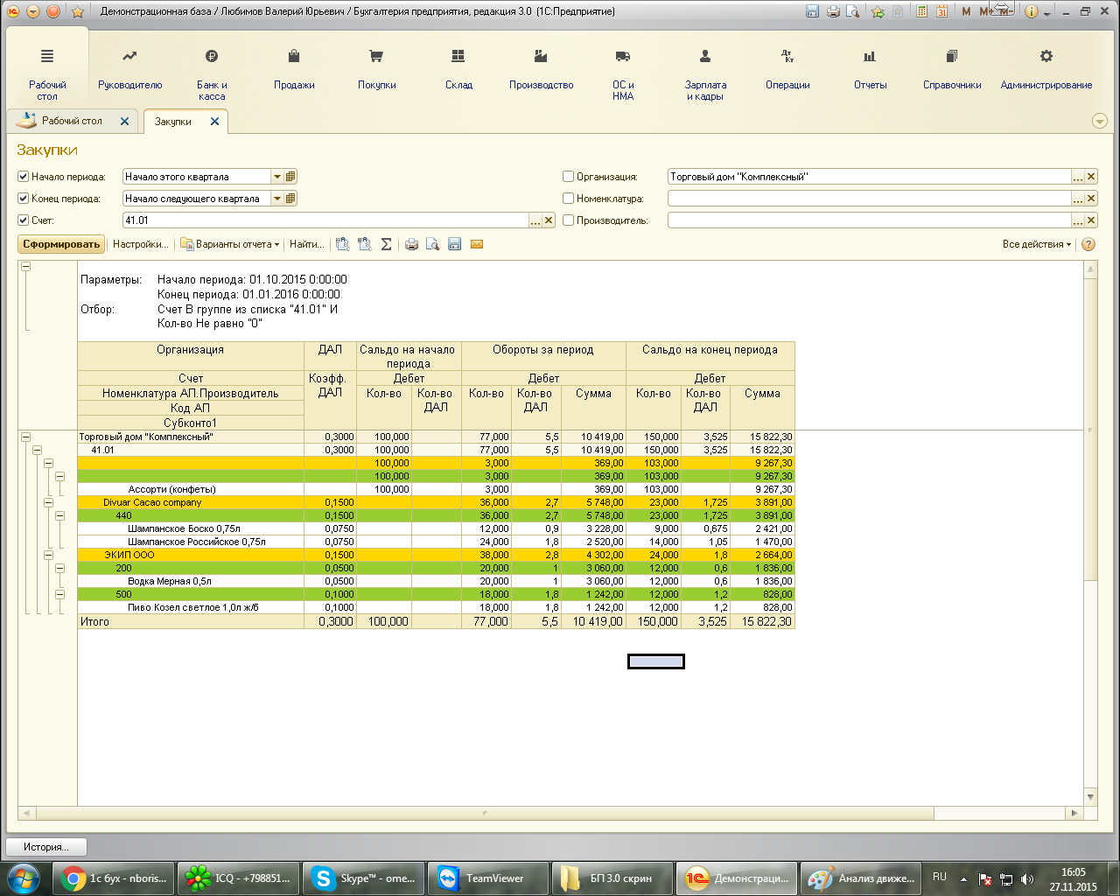This screenshot has height=896, width=1120.
Task: Open the calculator icon in title bar
Action: point(921,11)
